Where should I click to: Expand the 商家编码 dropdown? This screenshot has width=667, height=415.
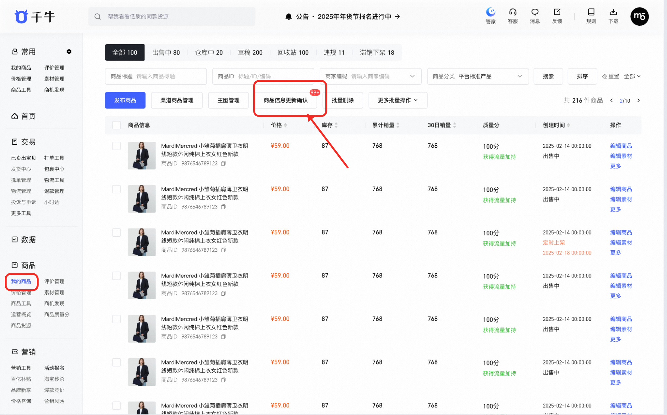[412, 76]
